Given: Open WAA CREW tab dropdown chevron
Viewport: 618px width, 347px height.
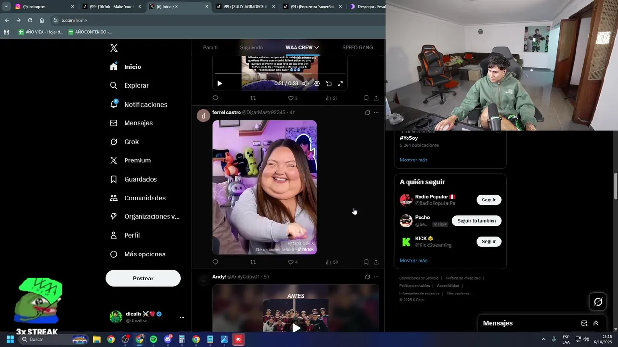Looking at the screenshot, I should click(317, 47).
